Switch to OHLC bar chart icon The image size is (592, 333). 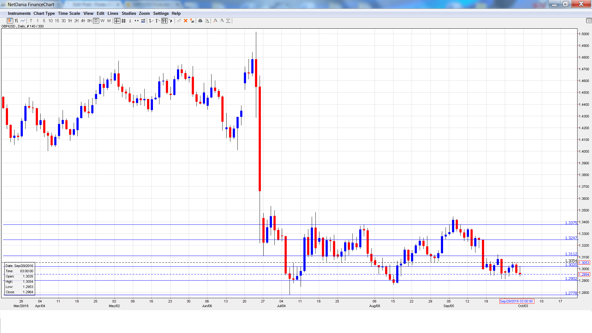[16, 21]
